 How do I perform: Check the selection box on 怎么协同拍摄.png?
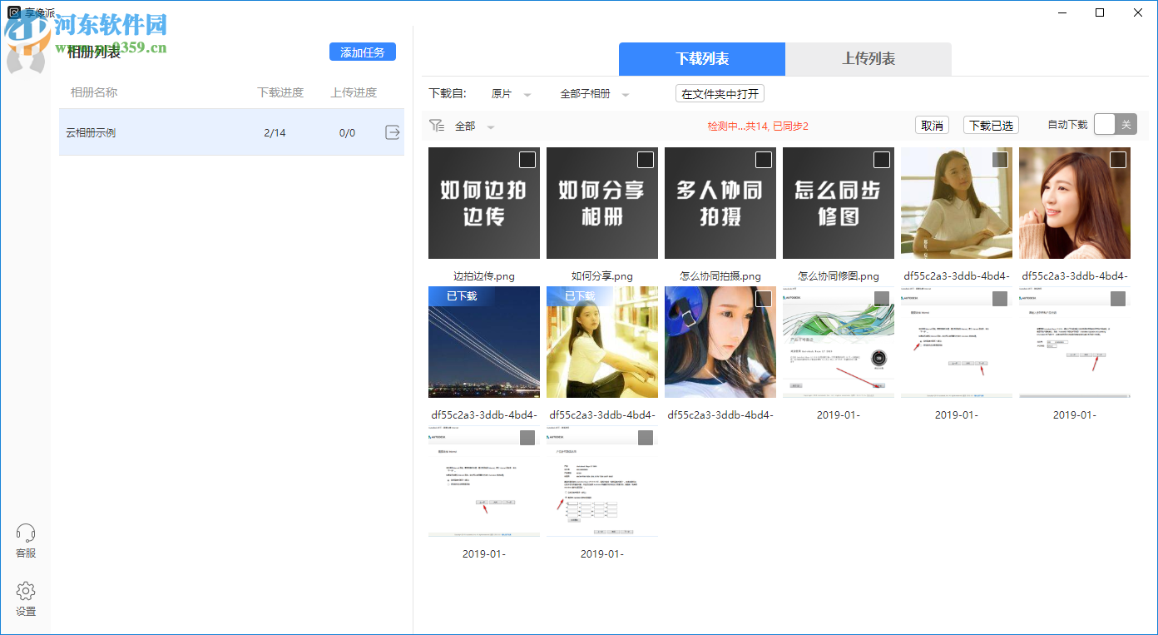tap(761, 158)
